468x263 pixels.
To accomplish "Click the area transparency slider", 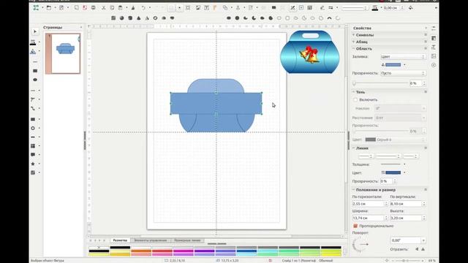I will (380, 83).
